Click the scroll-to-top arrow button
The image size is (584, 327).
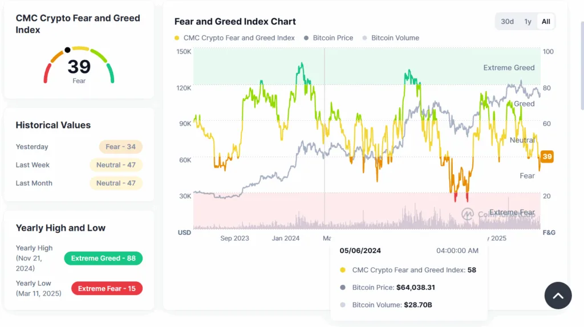pyautogui.click(x=558, y=295)
